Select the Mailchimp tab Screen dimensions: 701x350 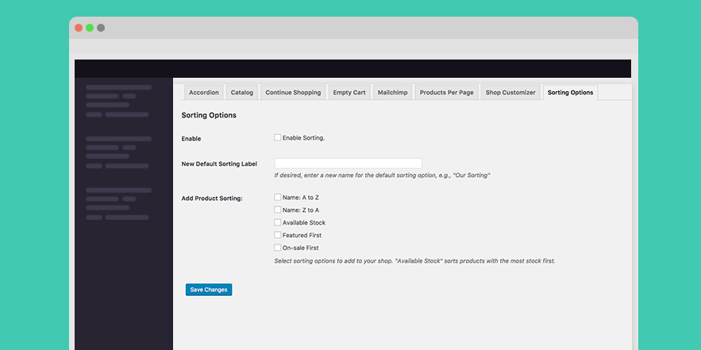pos(392,93)
